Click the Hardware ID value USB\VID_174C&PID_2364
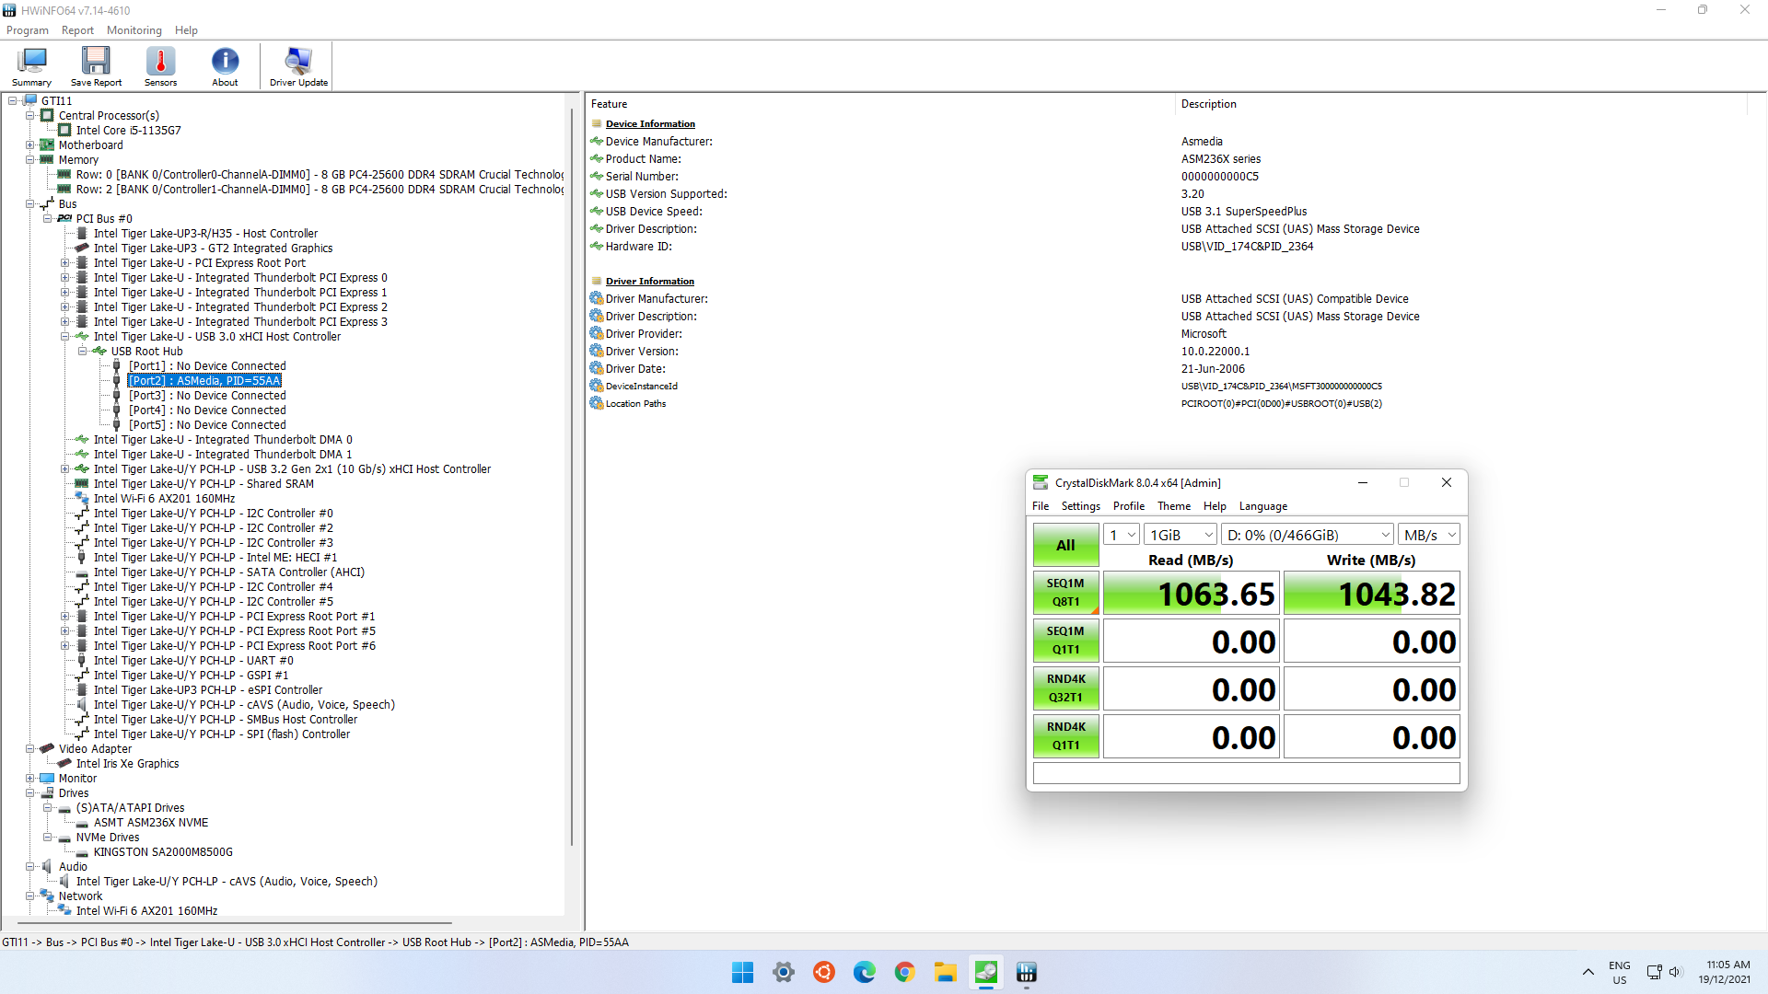 pyautogui.click(x=1247, y=247)
